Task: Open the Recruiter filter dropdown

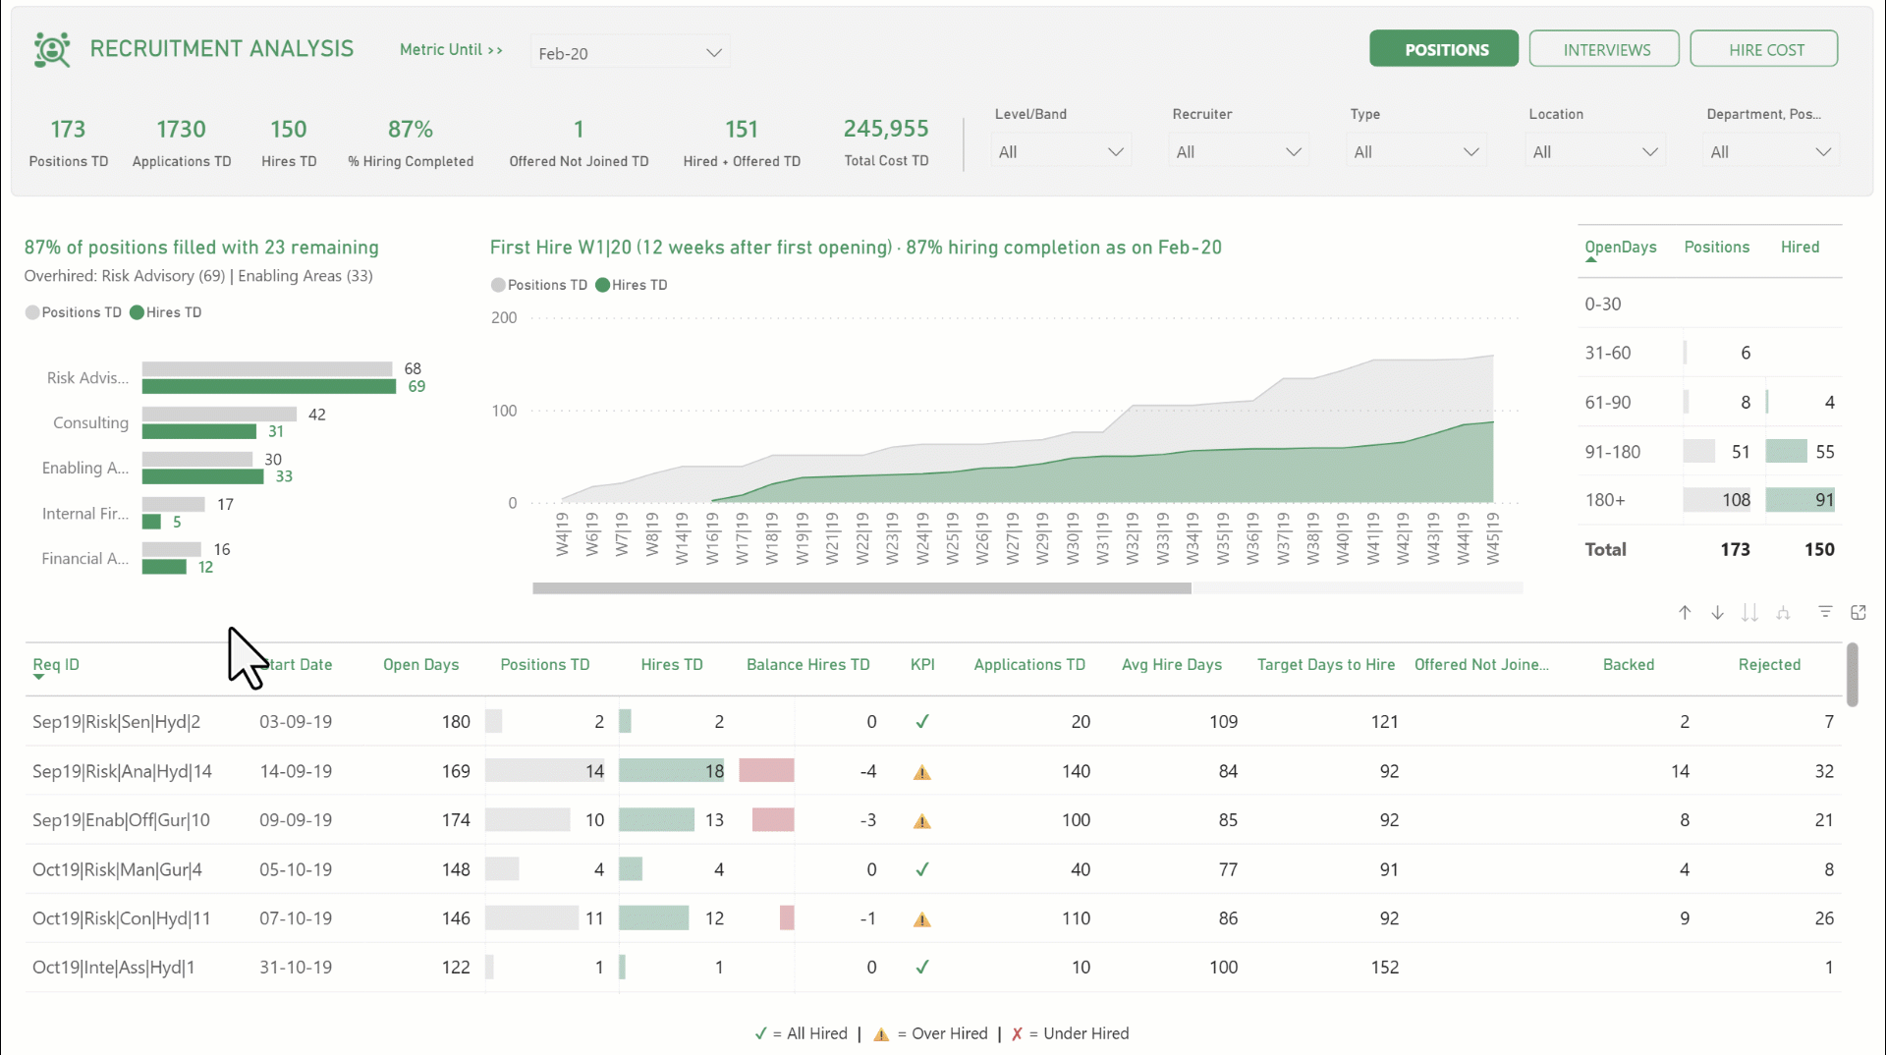Action: [1238, 152]
